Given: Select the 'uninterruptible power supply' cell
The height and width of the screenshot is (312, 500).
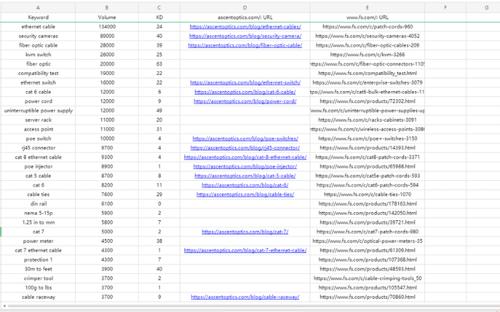Looking at the screenshot, I should pyautogui.click(x=38, y=110).
